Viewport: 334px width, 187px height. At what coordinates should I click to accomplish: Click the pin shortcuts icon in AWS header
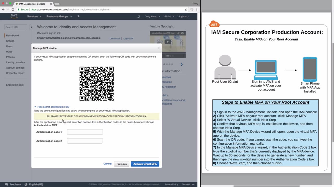pyautogui.click(x=78, y=16)
